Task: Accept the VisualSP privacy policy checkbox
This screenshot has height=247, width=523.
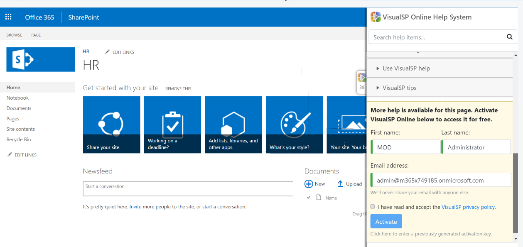Action: click(x=373, y=206)
